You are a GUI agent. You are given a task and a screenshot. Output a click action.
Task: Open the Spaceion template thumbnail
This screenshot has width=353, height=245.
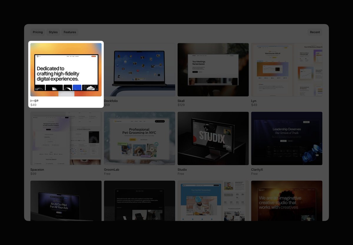coord(66,138)
